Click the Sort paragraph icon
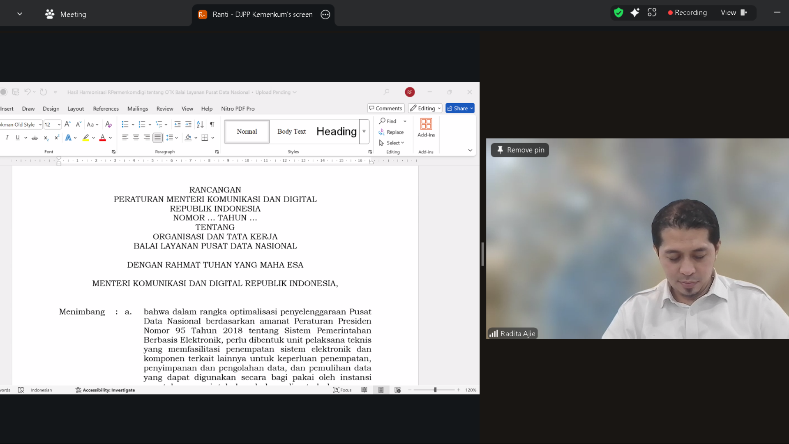Viewport: 789px width, 444px height. (200, 125)
